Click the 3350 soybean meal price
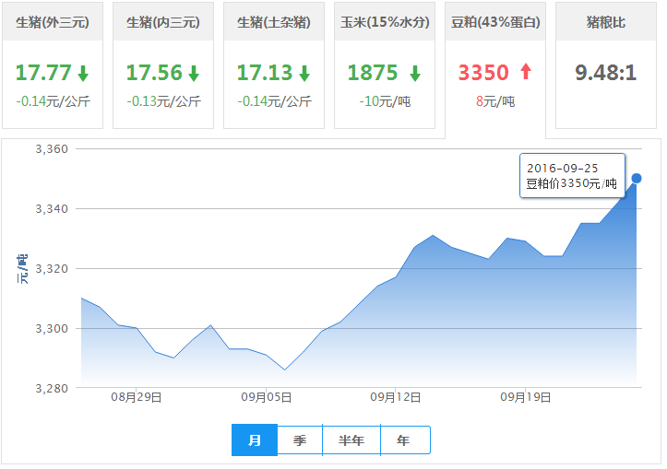 [483, 73]
